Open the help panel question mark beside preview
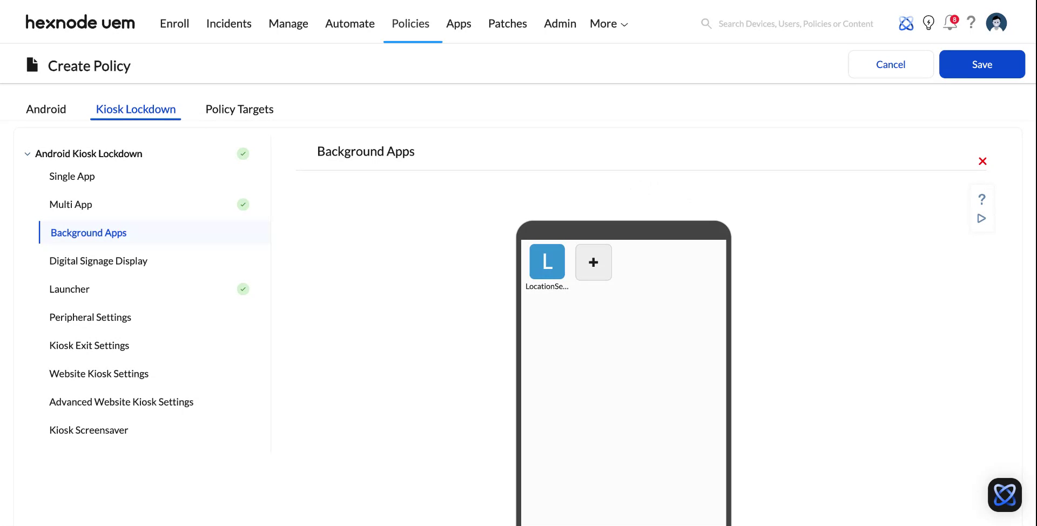The image size is (1037, 526). (982, 199)
